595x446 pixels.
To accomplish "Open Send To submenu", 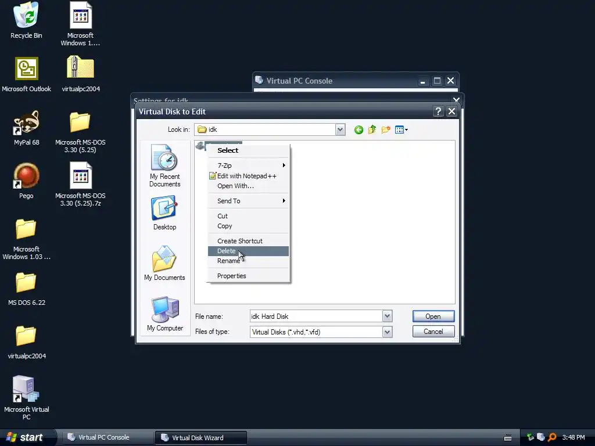I will point(248,201).
